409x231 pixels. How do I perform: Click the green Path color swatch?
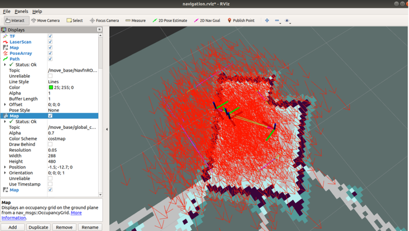[x=51, y=87]
